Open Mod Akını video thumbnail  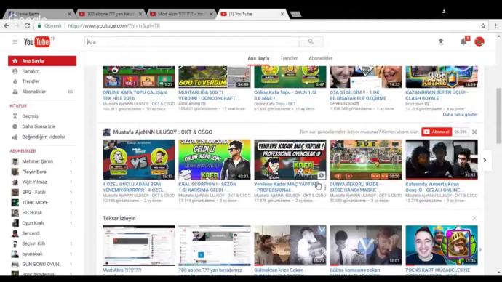pyautogui.click(x=139, y=246)
